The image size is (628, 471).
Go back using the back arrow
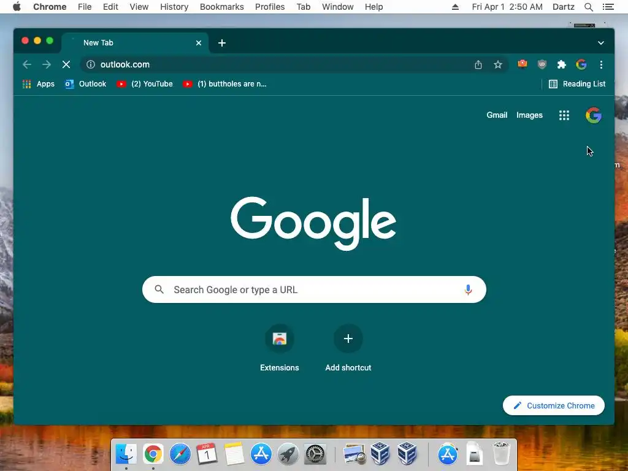[x=27, y=64]
